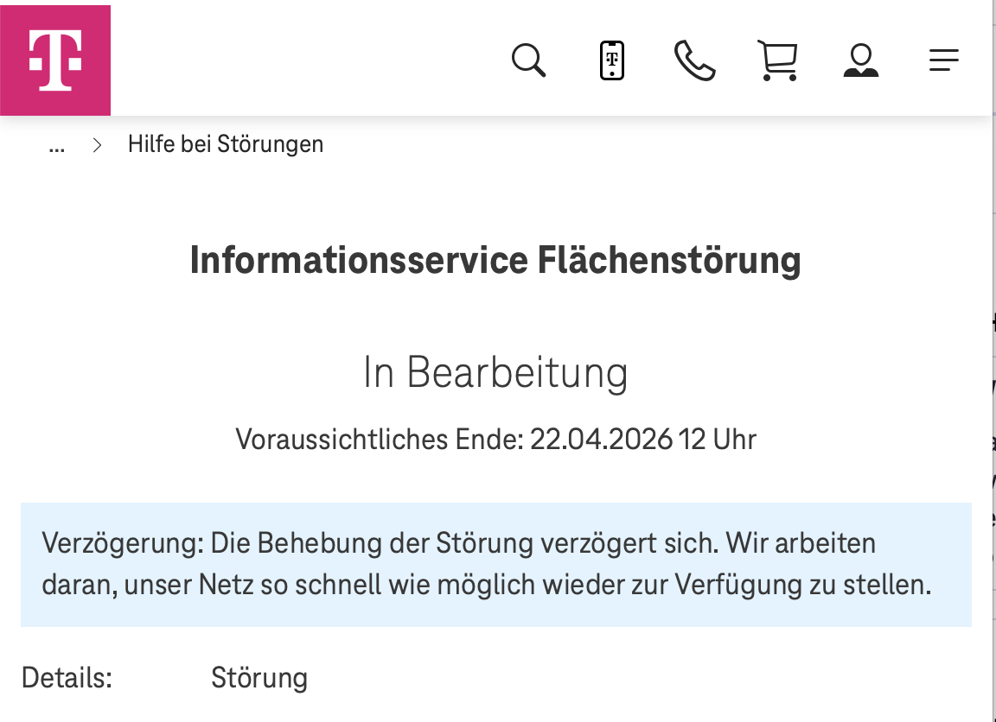Click the breadcrumb chevron arrow

click(x=98, y=145)
